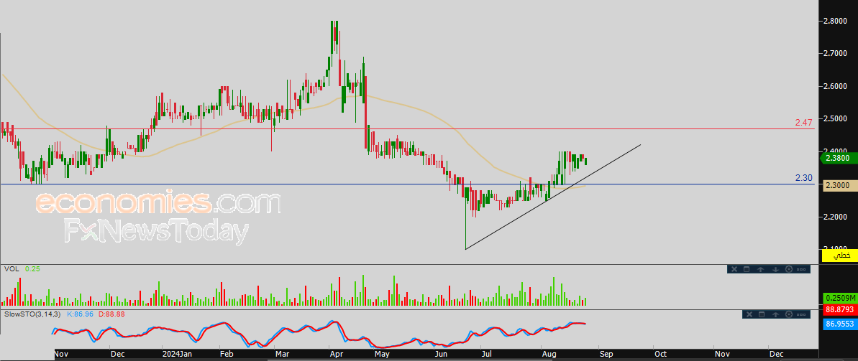Screen dimensions: 858x361
Task: Click the 2.2000 price axis label
Action: click(836, 217)
